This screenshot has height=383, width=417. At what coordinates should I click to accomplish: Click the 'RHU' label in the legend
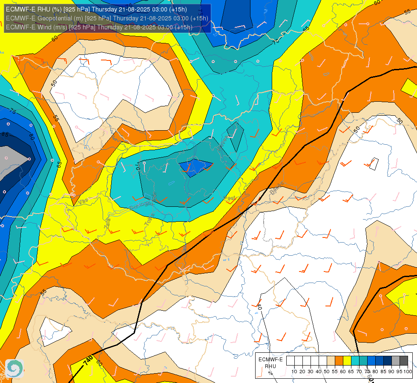tap(270, 366)
